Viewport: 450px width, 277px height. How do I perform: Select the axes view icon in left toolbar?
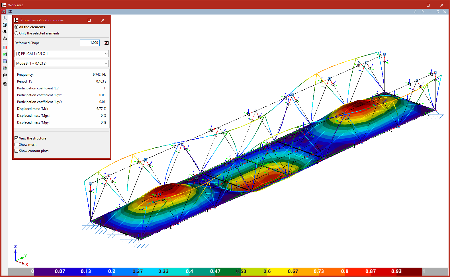(x=5, y=18)
